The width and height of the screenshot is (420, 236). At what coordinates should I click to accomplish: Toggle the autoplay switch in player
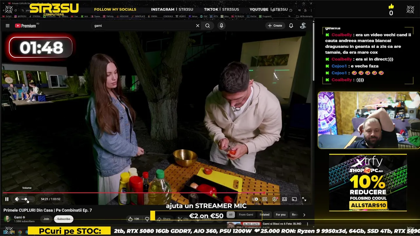[x=255, y=199]
